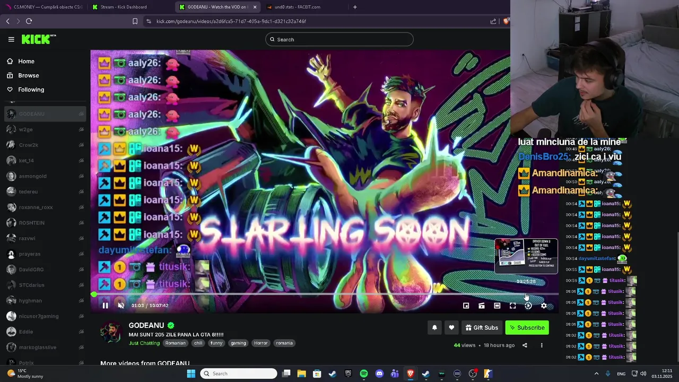The width and height of the screenshot is (679, 382).
Task: Open taskbar volume control
Action: pos(643,374)
